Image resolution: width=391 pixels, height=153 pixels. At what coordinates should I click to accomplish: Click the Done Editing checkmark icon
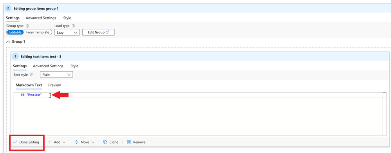[15, 142]
